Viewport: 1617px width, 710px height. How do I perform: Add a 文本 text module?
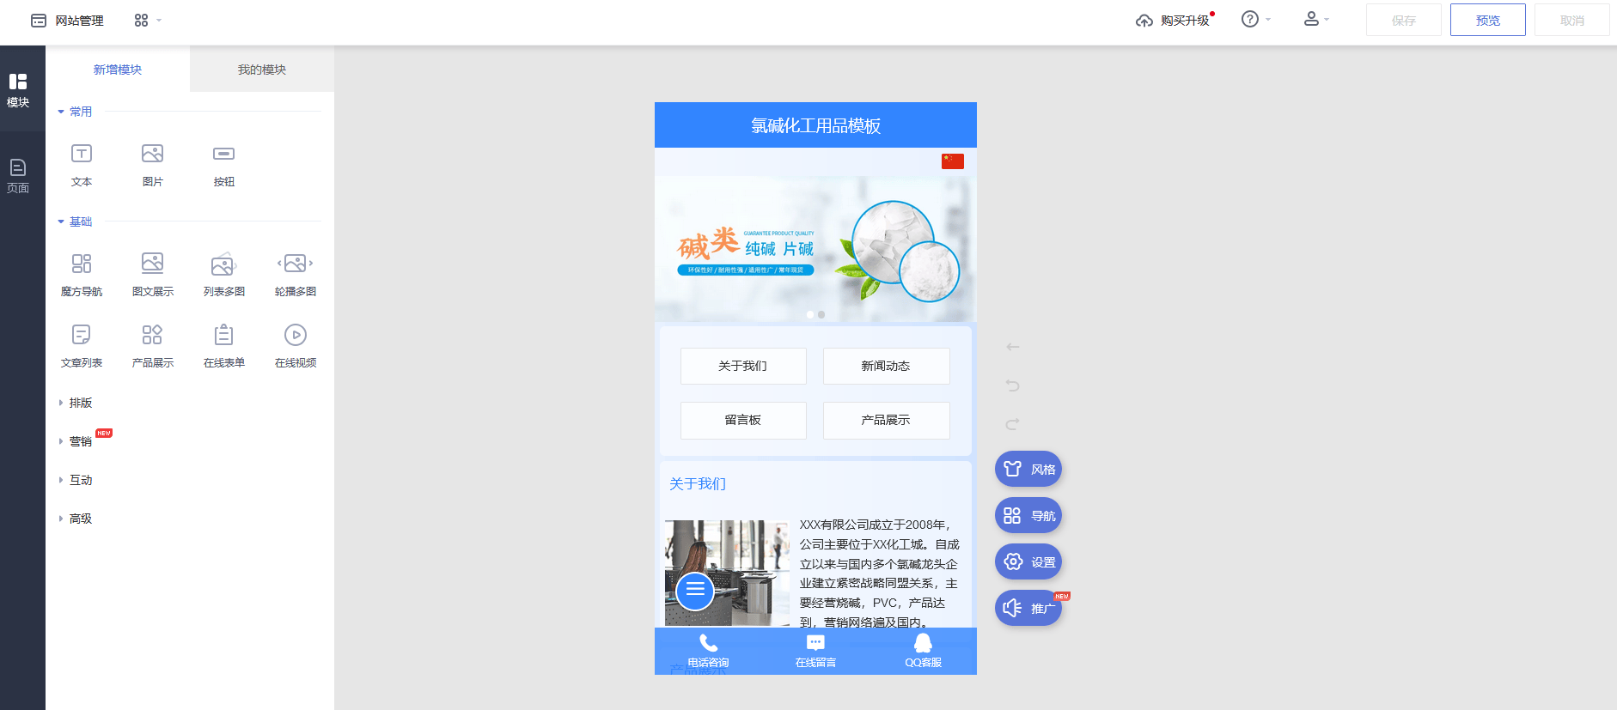(82, 165)
